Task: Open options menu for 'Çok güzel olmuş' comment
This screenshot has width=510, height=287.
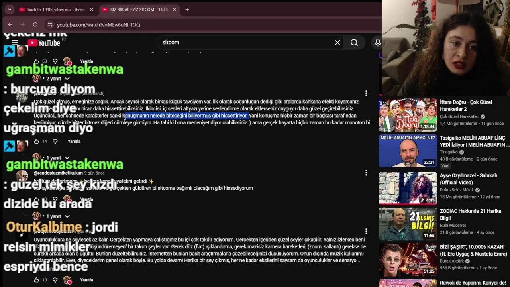Action: point(366,93)
